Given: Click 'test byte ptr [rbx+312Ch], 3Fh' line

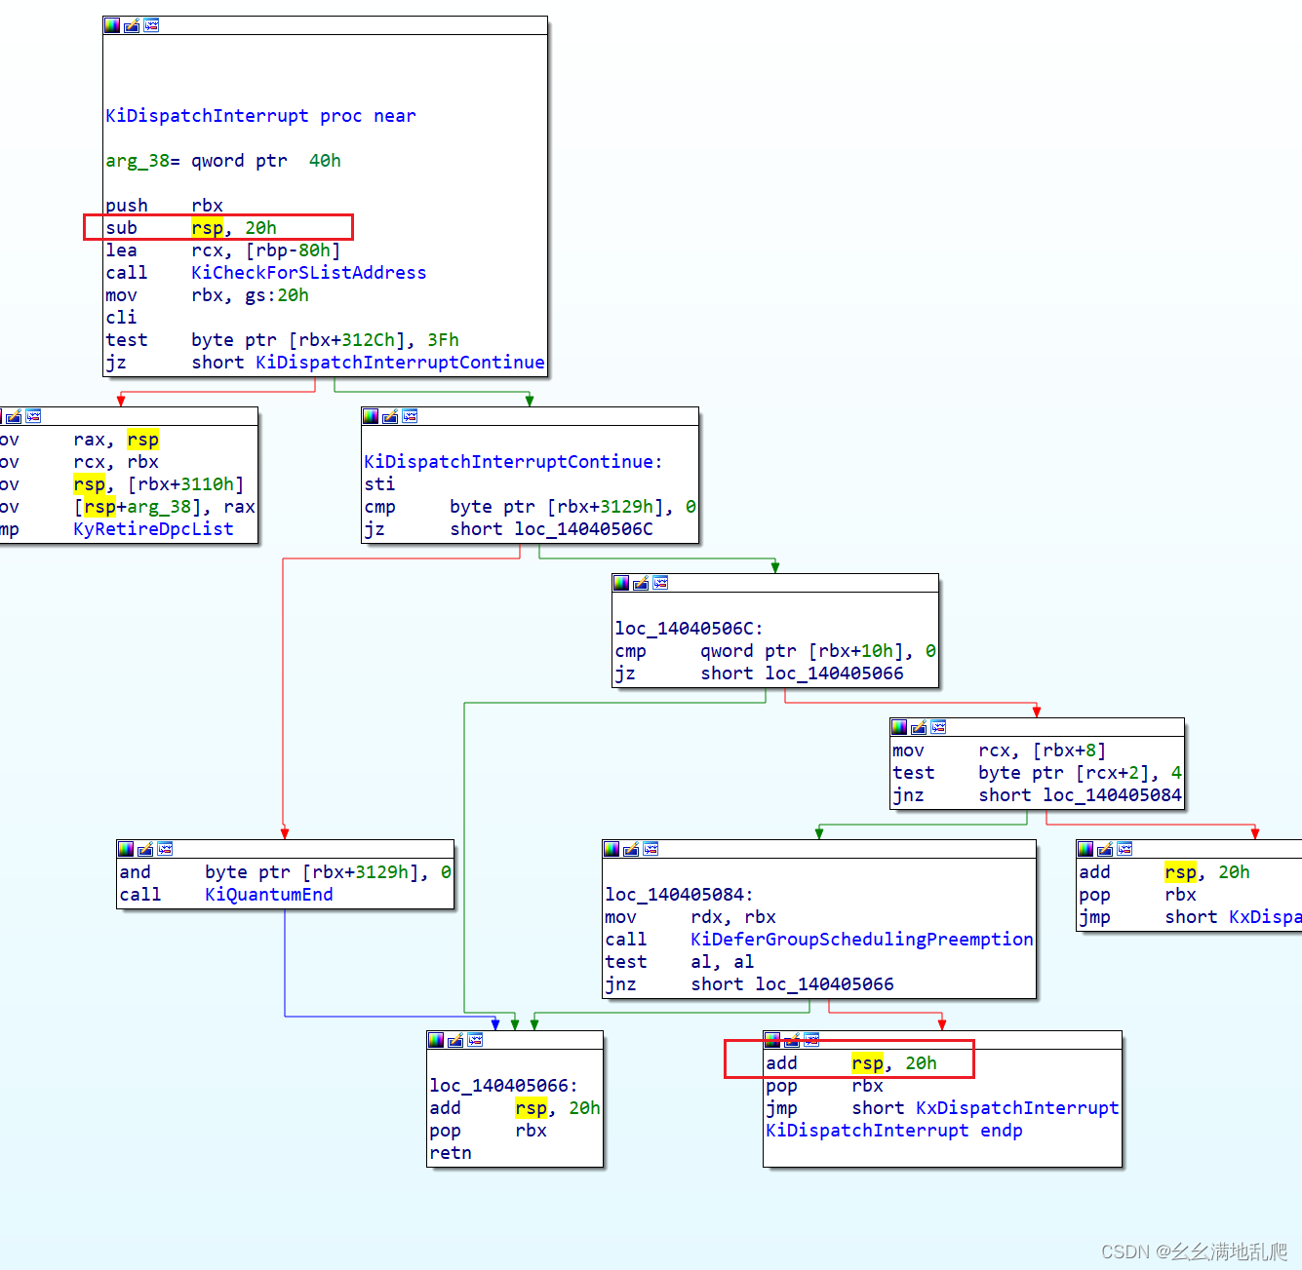Looking at the screenshot, I should pos(283,340).
